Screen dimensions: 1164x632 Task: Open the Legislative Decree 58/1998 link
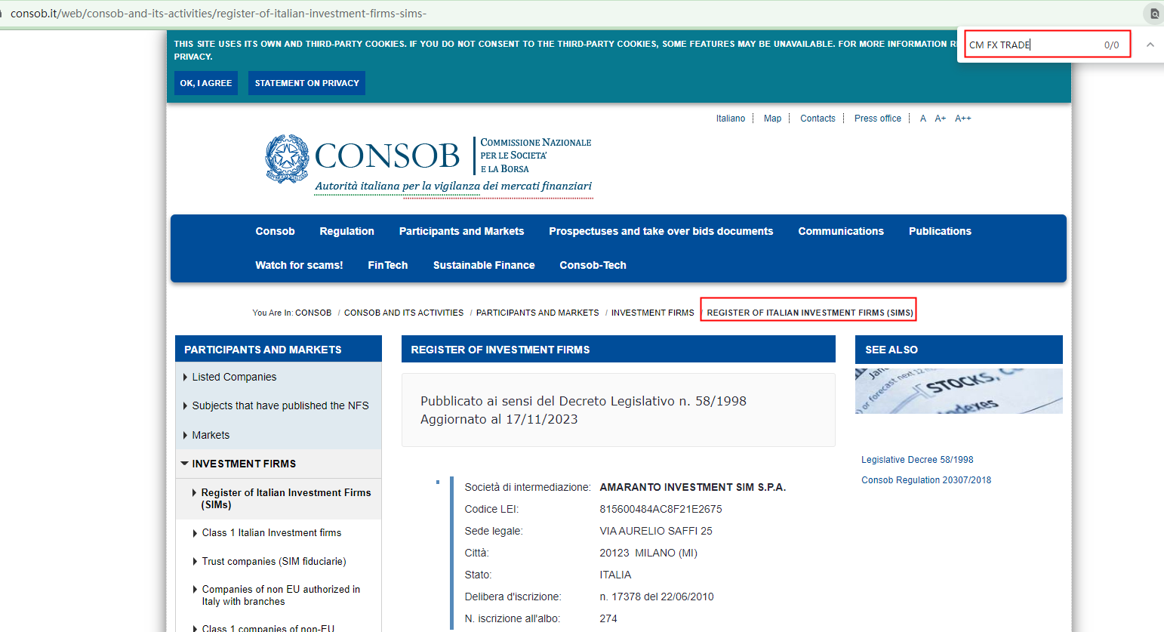coord(917,460)
